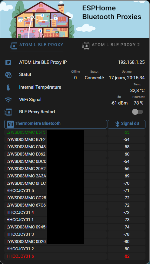
Task: Click the red -82 signal value
Action: [126, 256]
